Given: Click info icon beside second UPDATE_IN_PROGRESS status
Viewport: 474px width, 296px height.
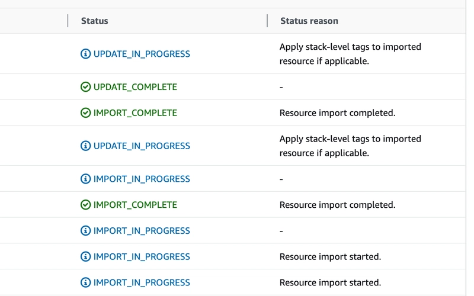Looking at the screenshot, I should click(85, 146).
